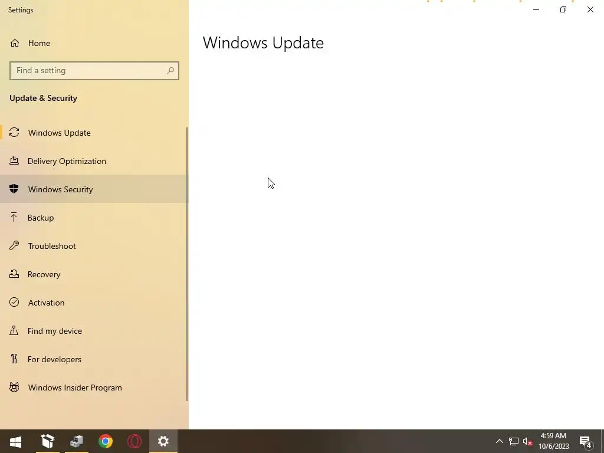604x453 pixels.
Task: Click the Windows Update refresh arrows icon
Action: [x=14, y=133]
